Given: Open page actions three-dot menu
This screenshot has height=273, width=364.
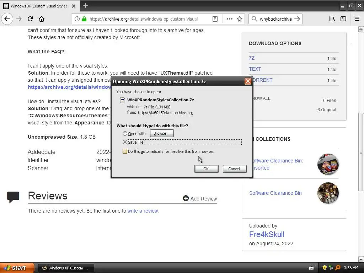Looking at the screenshot, I should [229, 19].
